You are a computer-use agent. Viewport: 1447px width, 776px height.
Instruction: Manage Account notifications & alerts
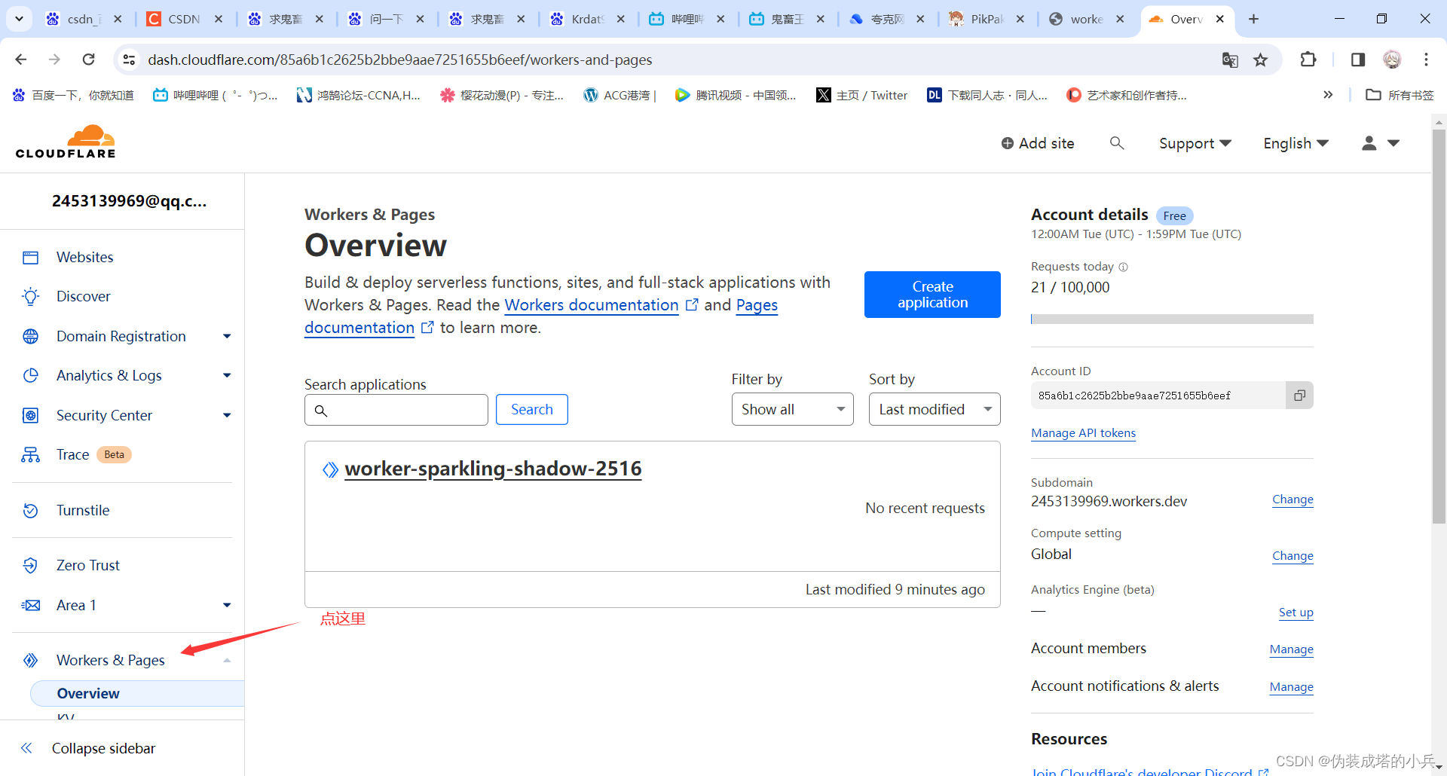tap(1291, 687)
